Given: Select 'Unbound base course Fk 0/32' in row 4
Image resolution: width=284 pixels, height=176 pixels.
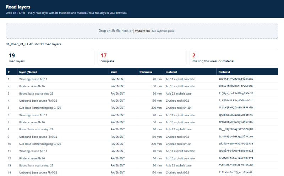Looking at the screenshot, I should [38, 101].
